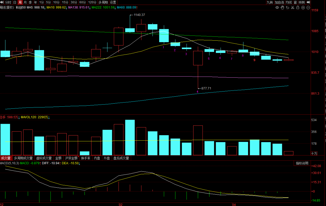Click the nine-turn number 4 marker
The width and height of the screenshot is (326, 206).
click(197, 92)
